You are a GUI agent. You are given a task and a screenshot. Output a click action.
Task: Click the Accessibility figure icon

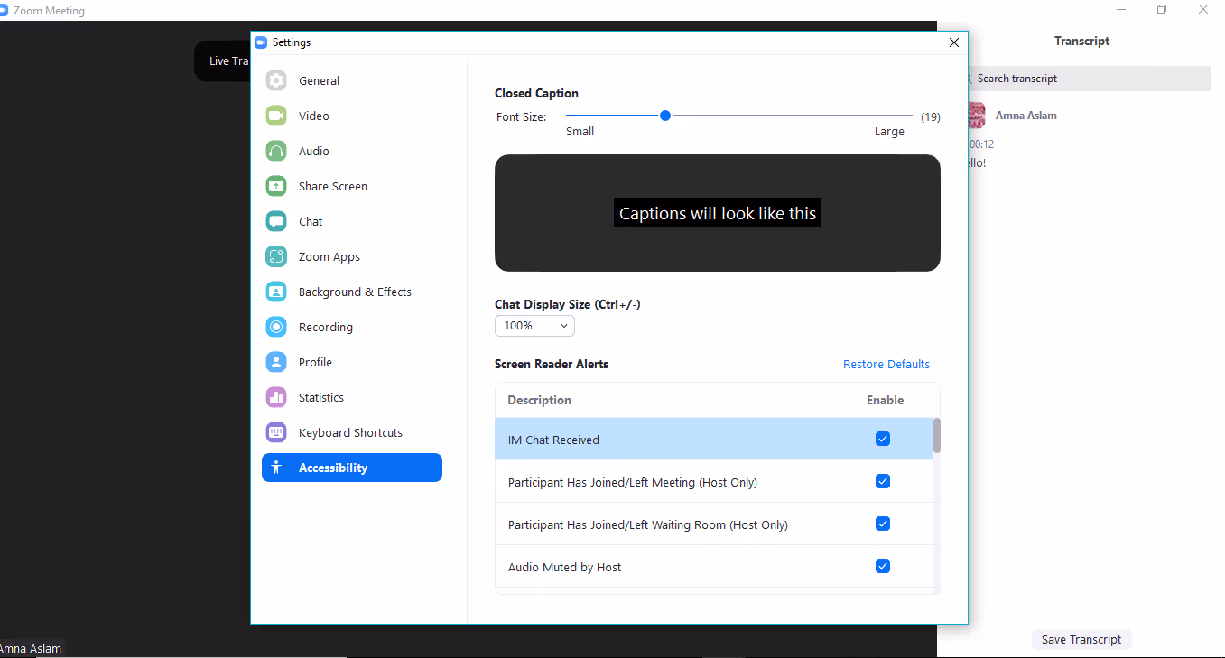pyautogui.click(x=276, y=468)
